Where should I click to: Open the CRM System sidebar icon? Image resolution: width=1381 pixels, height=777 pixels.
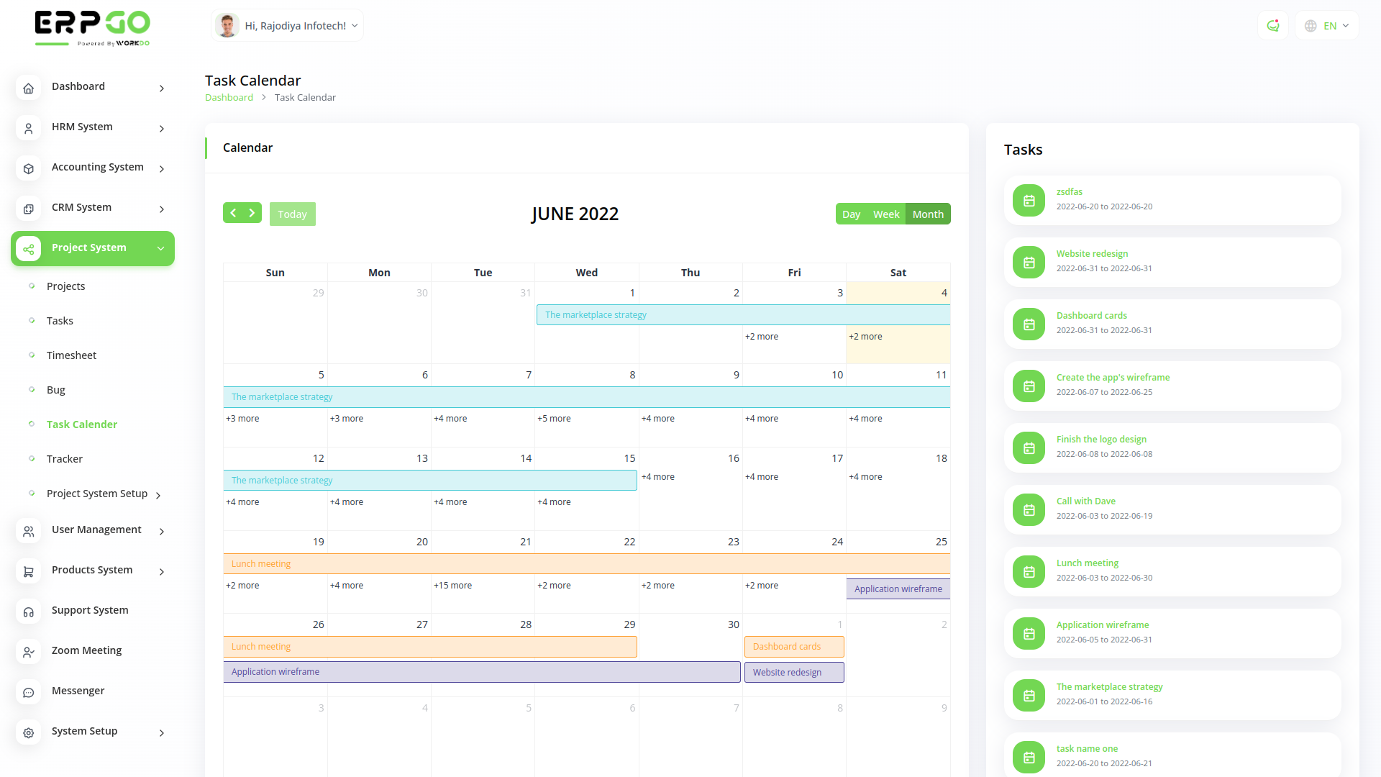(29, 209)
